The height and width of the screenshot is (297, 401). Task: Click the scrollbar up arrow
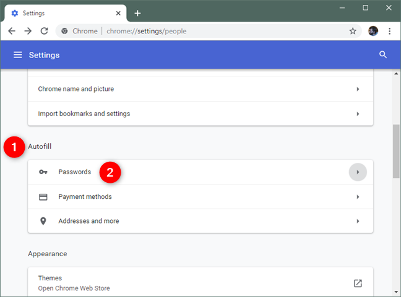click(x=396, y=73)
